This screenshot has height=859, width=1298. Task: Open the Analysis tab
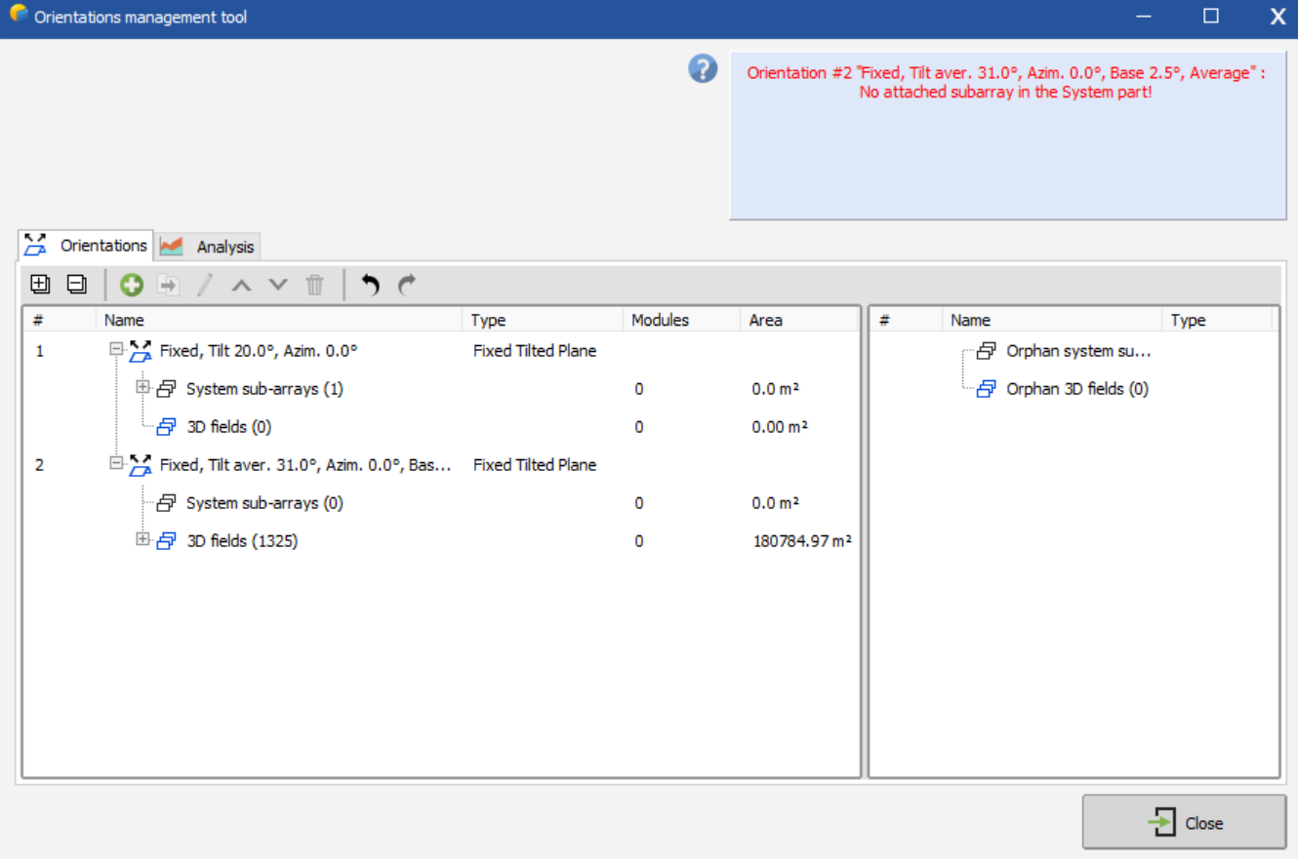coord(207,247)
